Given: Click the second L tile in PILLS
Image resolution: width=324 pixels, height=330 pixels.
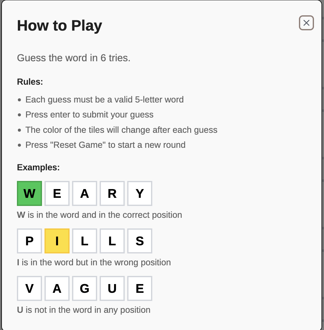Looking at the screenshot, I should (x=112, y=241).
